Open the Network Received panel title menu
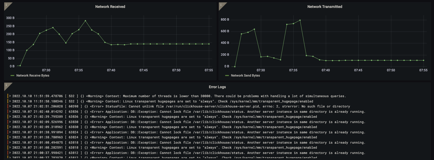Screen dimensions: 434x160 tap(110, 7)
